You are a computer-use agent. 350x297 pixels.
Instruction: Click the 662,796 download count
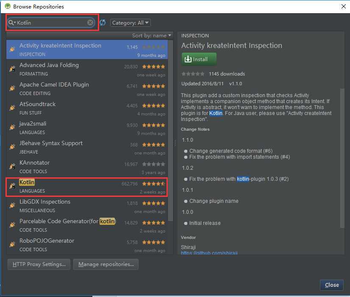click(x=130, y=184)
